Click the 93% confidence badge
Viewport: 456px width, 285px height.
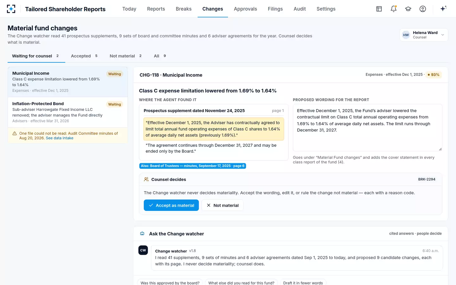[x=434, y=75]
